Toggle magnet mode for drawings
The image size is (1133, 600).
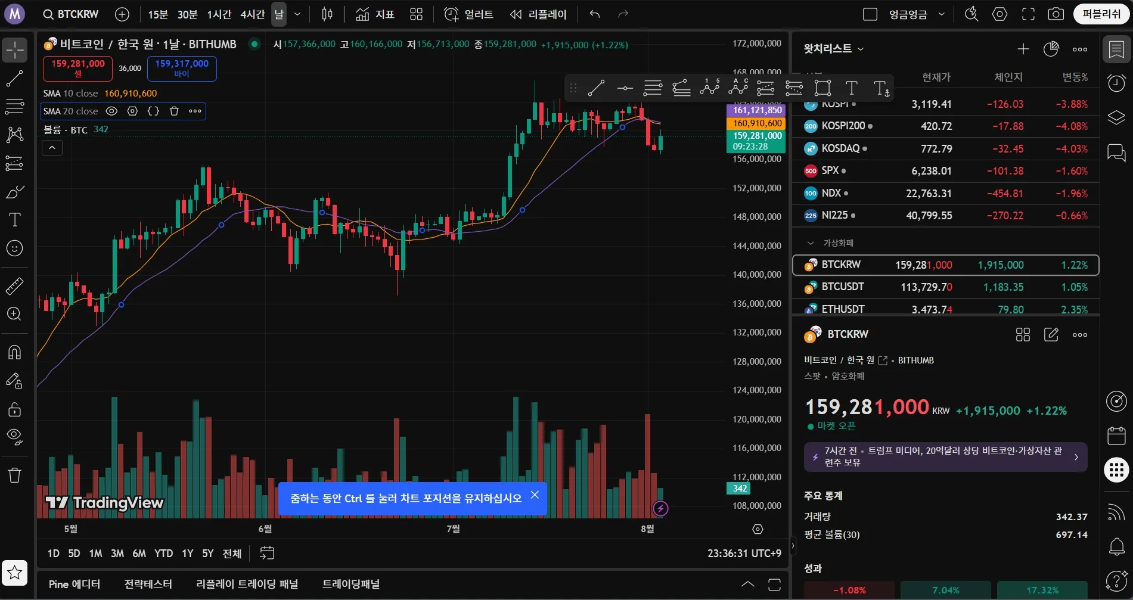pos(15,352)
